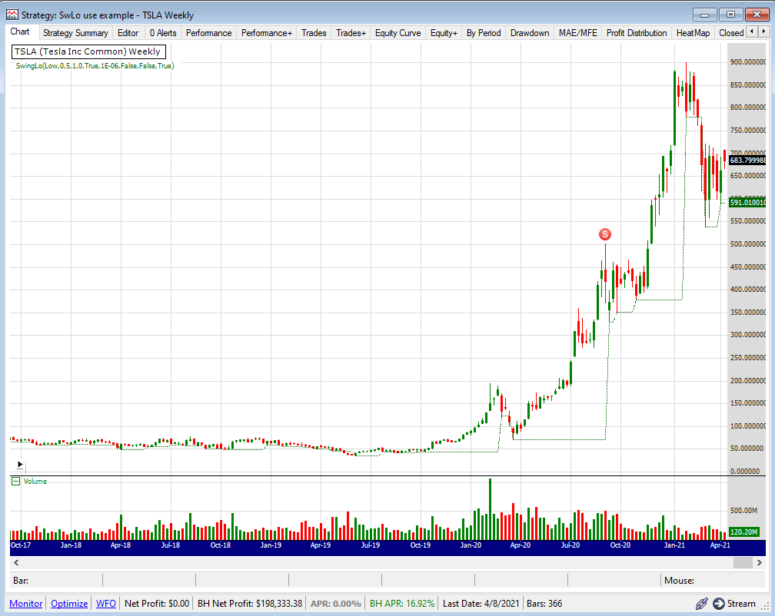Open the Profit Distribution tab
This screenshot has height=616, width=775.
[637, 33]
